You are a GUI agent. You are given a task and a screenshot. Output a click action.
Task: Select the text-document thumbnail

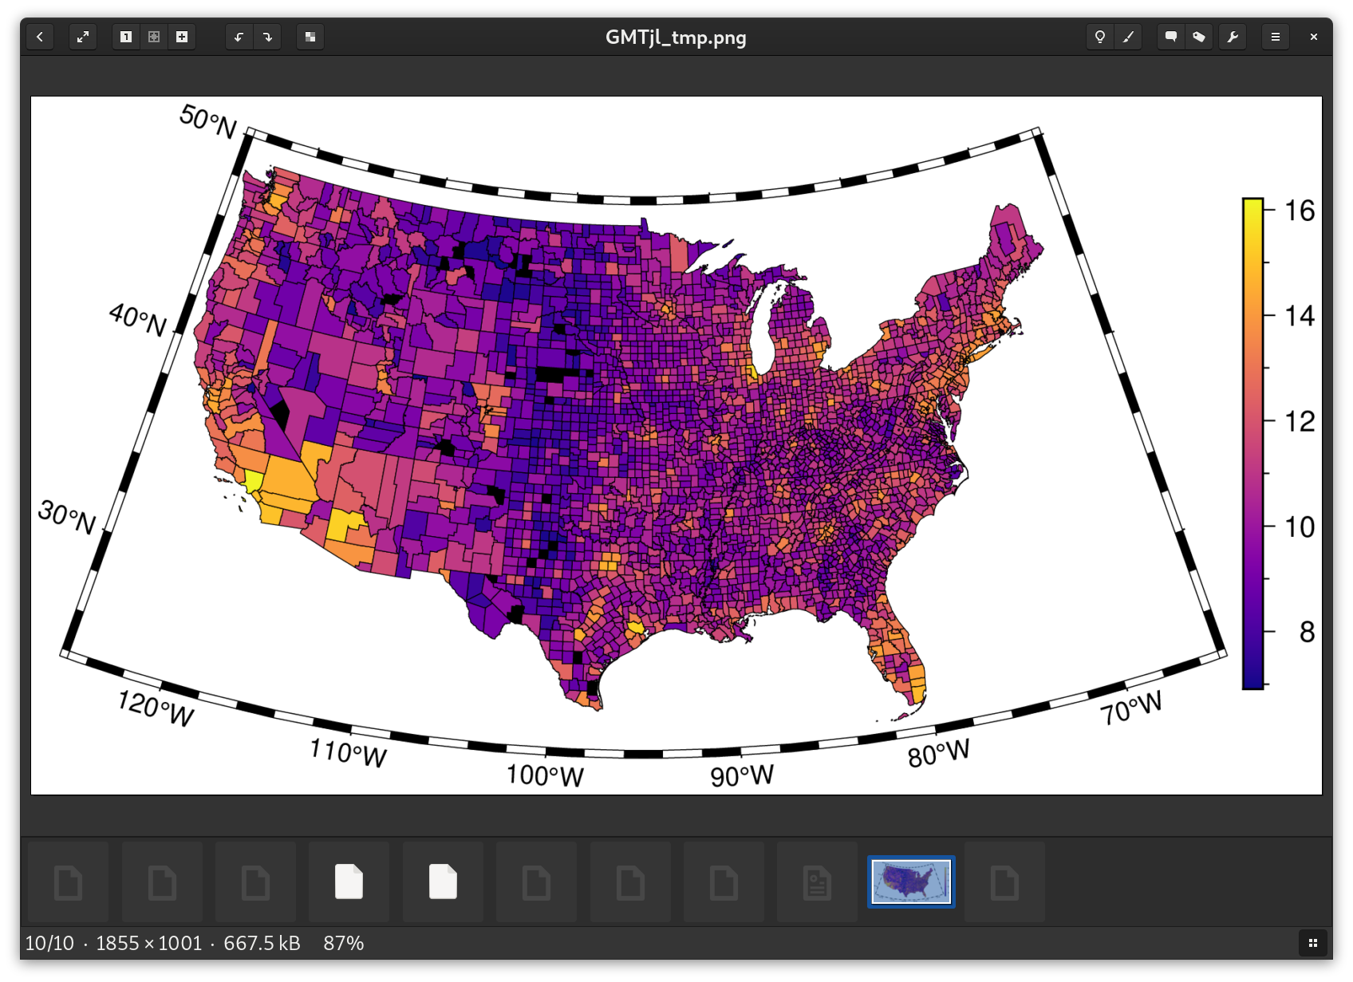(x=818, y=882)
